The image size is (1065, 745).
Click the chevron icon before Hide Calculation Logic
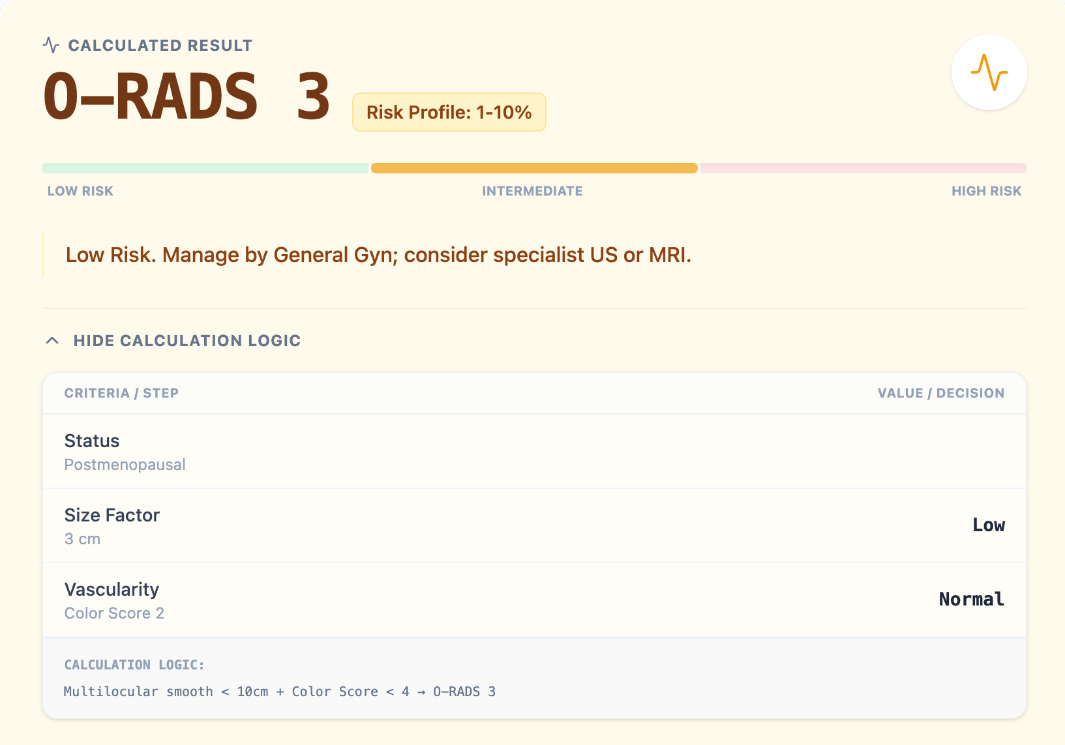click(x=52, y=340)
